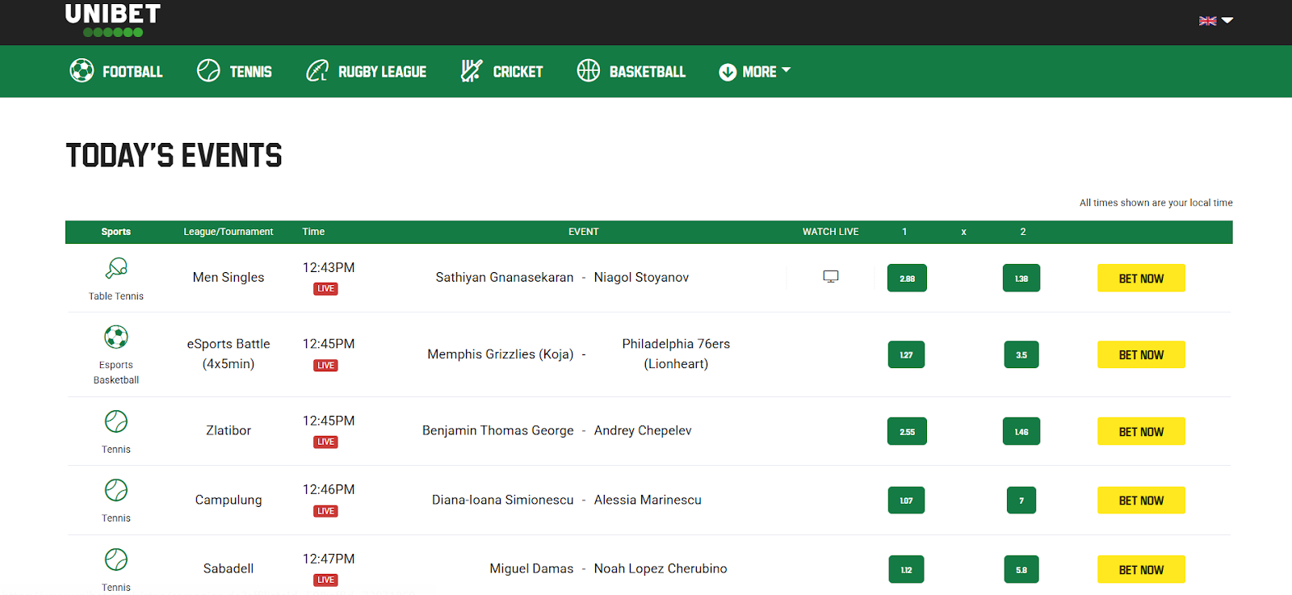Click the rugby league ball icon
The height and width of the screenshot is (595, 1292).
click(317, 71)
